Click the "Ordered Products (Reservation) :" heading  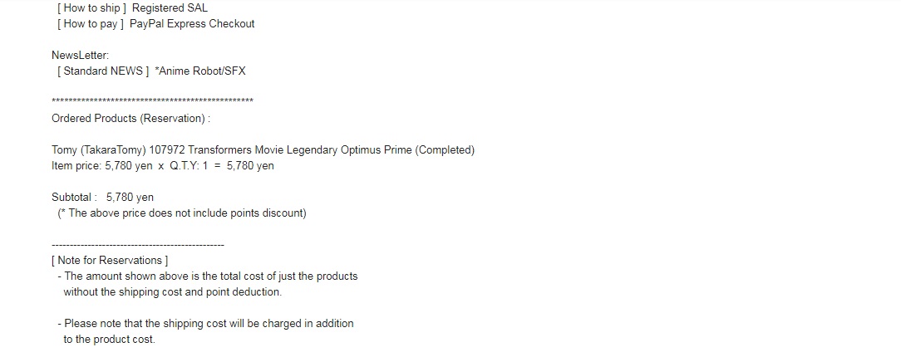[130, 119]
